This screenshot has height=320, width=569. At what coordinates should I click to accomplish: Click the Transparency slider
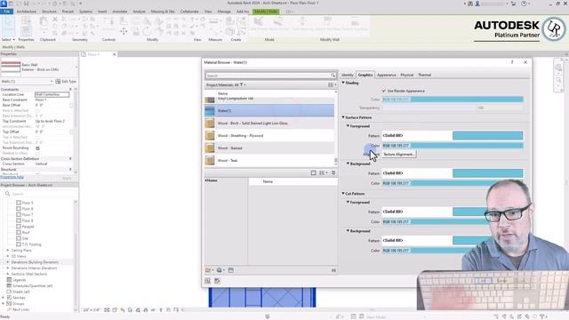(453, 108)
